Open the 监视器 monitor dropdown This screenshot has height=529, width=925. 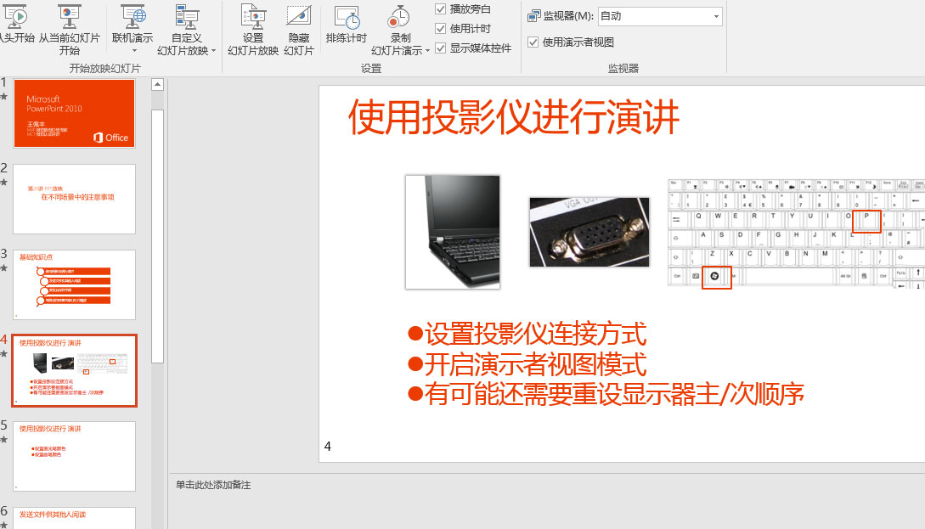(716, 16)
